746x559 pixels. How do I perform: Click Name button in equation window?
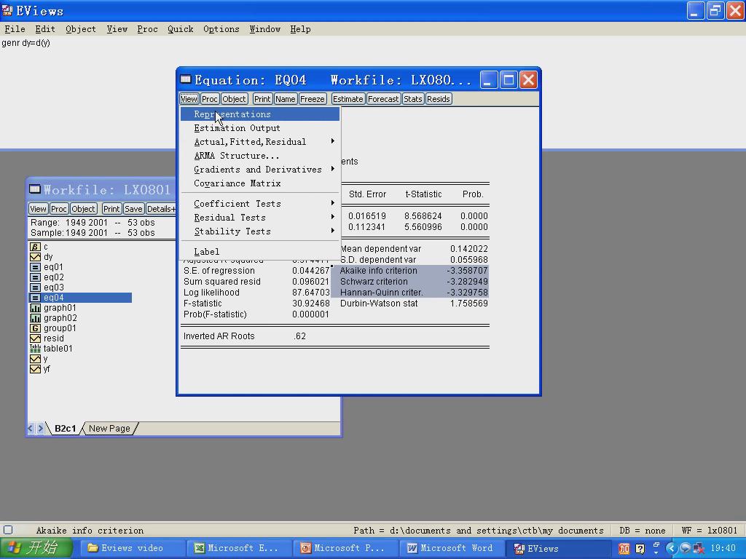tap(285, 99)
